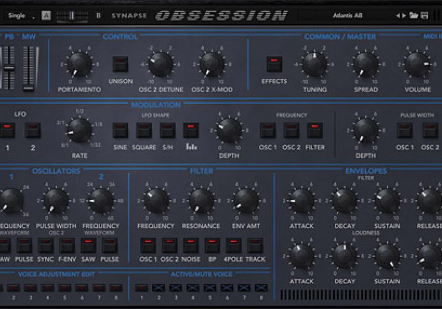This screenshot has width=442, height=309.
Task: Toggle pulse width modulation OSC 1
Action: (405, 130)
